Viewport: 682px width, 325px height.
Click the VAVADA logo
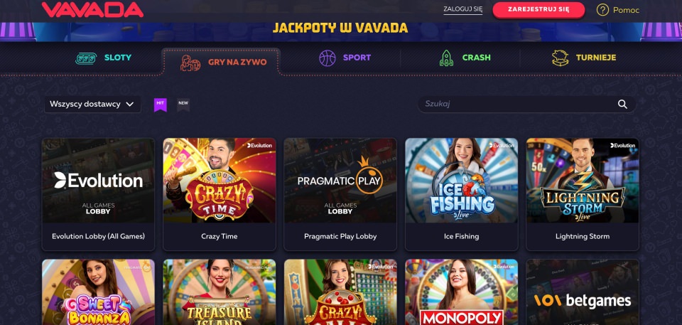tap(92, 9)
